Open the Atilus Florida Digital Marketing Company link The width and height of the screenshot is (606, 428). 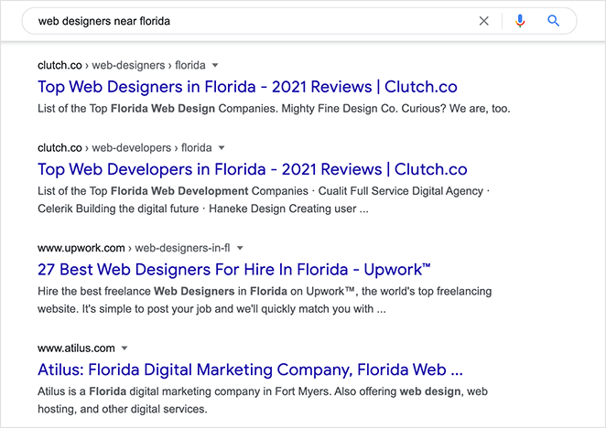tap(250, 369)
